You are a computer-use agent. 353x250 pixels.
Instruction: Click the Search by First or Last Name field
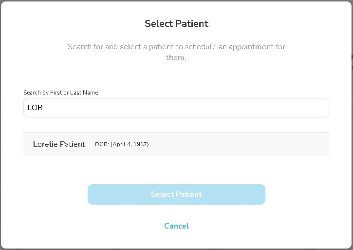176,108
